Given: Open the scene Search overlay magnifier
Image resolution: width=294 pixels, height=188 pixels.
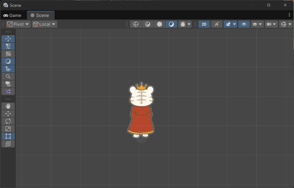Looking at the screenshot, I should [8, 76].
